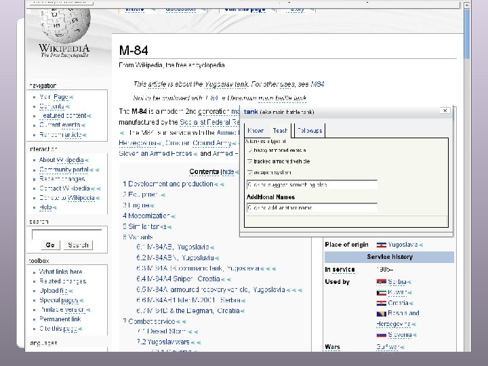Click the arrow icon after Current events
Viewport: 488px width, 366px height.
pyautogui.click(x=83, y=125)
